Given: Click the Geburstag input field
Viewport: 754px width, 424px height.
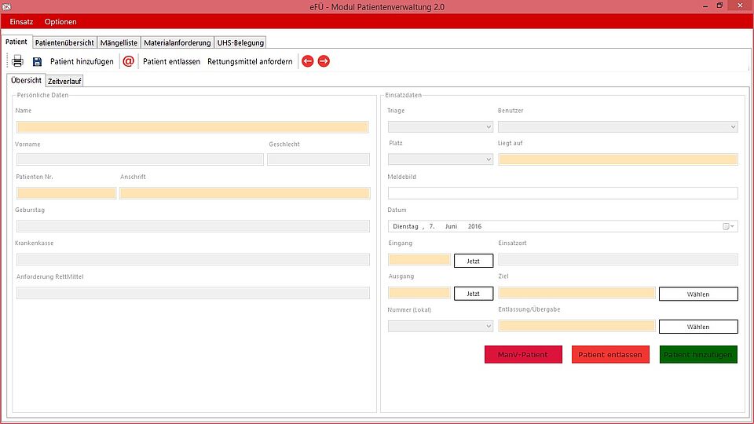Looking at the screenshot, I should pyautogui.click(x=193, y=226).
